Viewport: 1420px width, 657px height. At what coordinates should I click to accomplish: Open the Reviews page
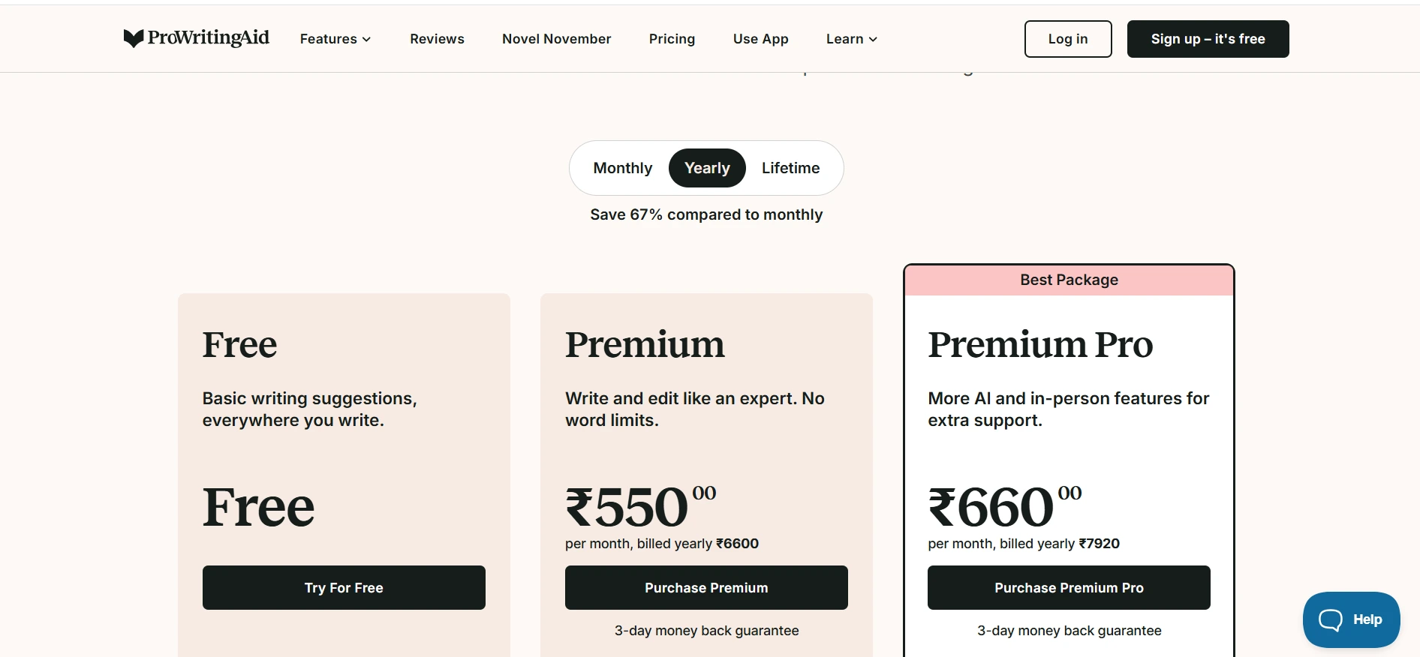(x=437, y=39)
